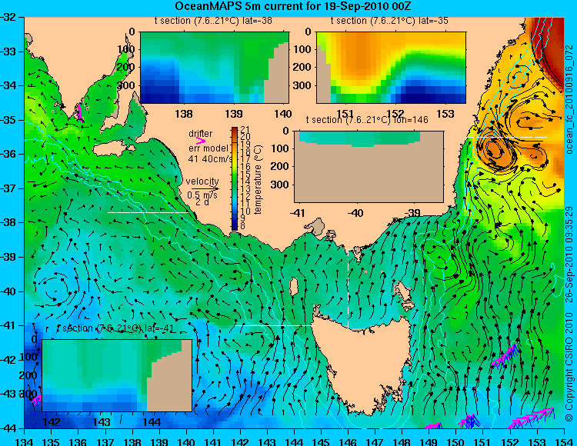Click the "-44" latitude label on the left axis

click(8, 428)
